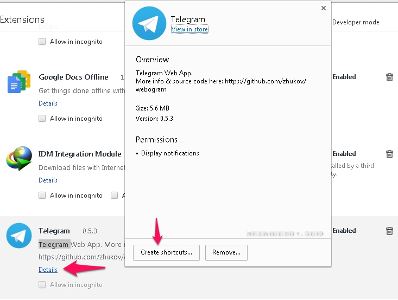
Task: Click the IDM Integration Module extension name
Action: (80, 154)
